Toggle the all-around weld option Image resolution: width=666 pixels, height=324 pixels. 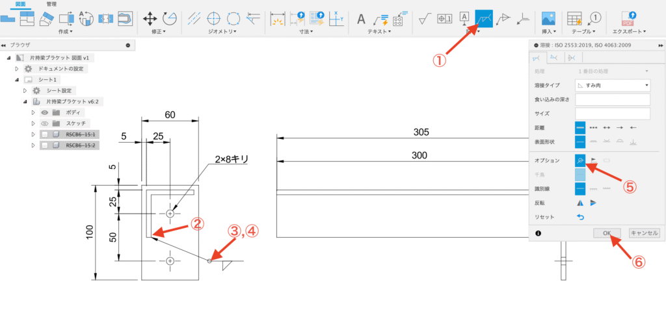[580, 160]
